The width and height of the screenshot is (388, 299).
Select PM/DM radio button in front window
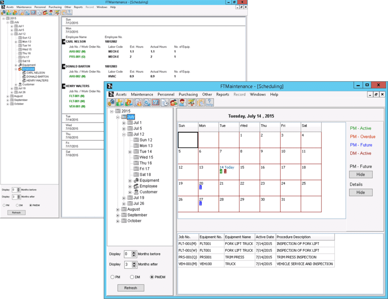pos(152,277)
